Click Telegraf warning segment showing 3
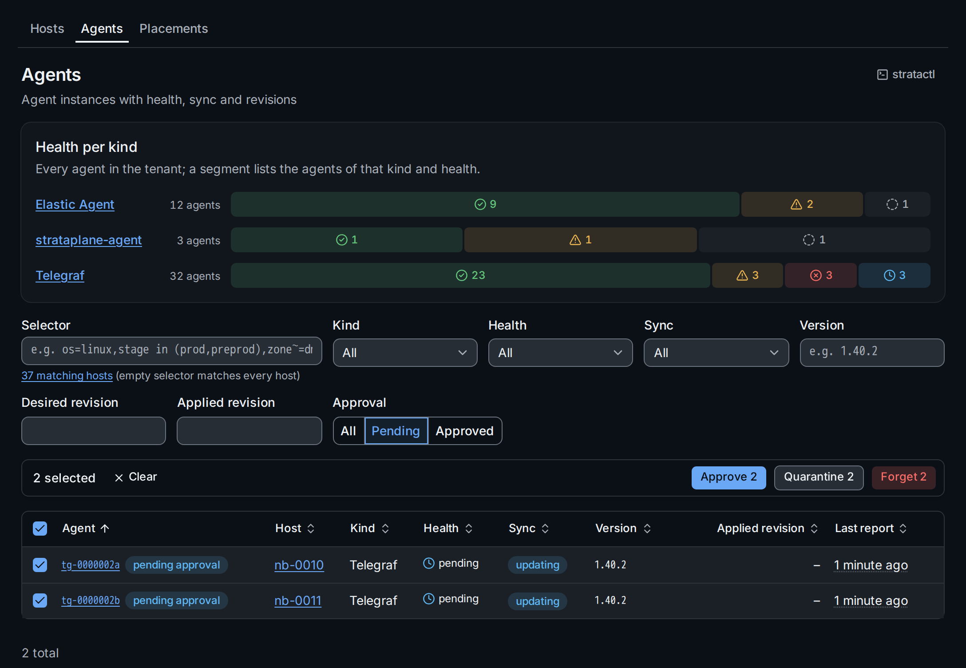Viewport: 966px width, 668px height. [x=747, y=275]
